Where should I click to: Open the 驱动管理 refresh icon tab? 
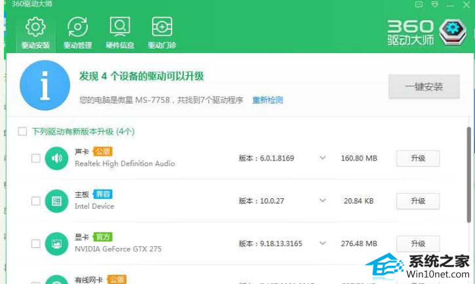pos(77,27)
